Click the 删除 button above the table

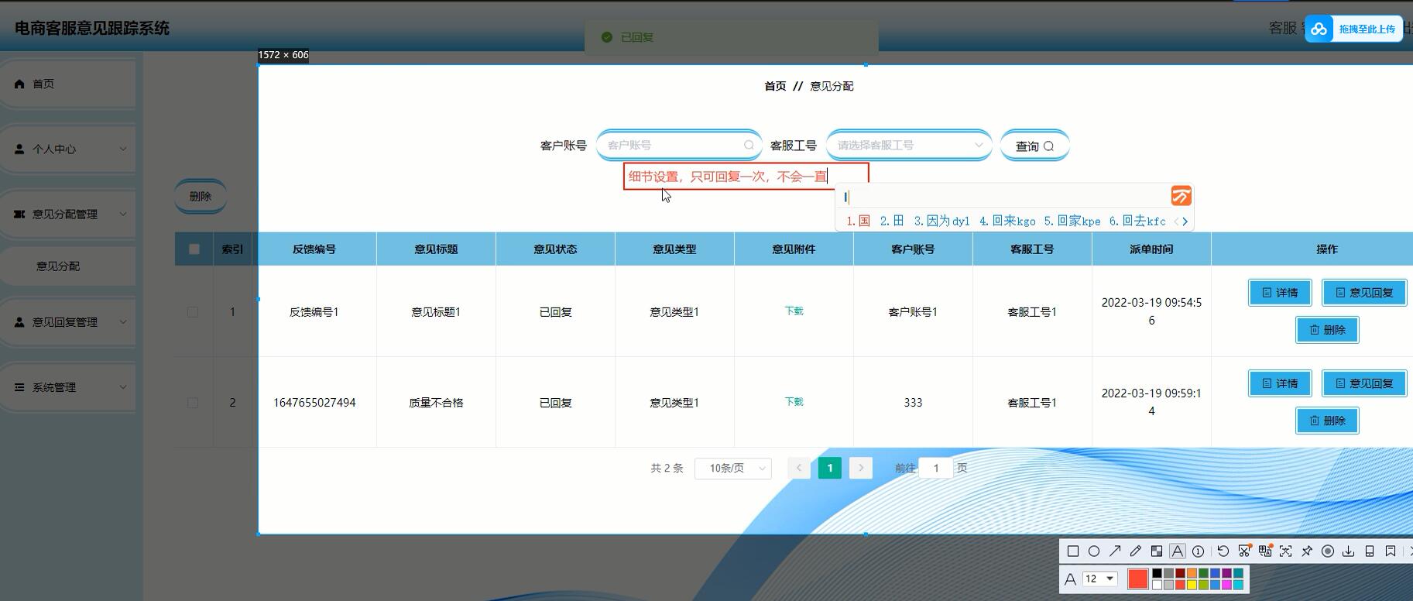click(201, 196)
